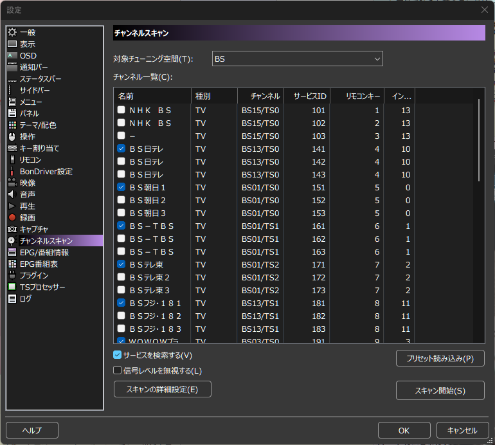The image size is (495, 445).
Task: Sort by the 種別 column header
Action: (214, 96)
